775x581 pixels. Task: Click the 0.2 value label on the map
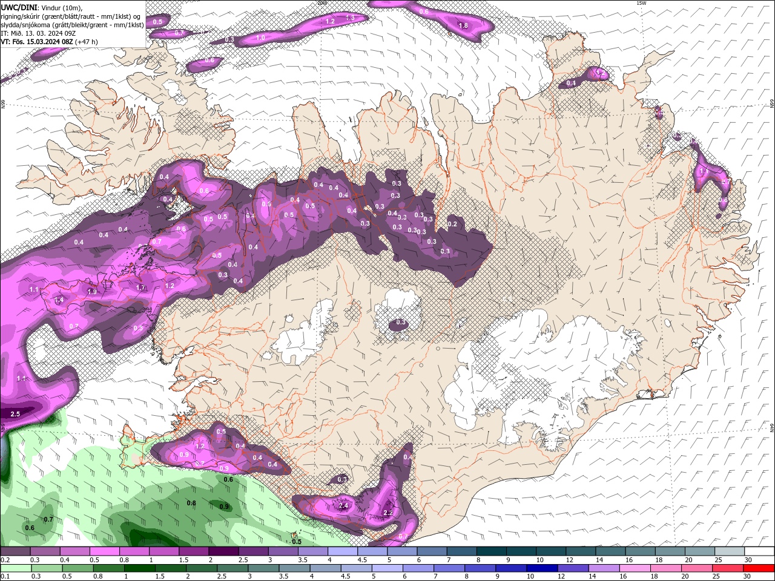pos(452,224)
